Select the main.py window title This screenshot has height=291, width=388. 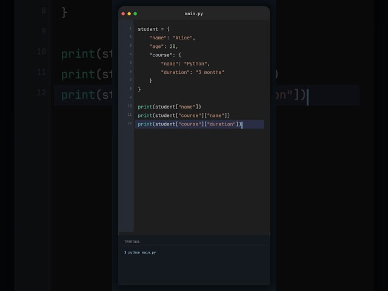click(x=194, y=13)
